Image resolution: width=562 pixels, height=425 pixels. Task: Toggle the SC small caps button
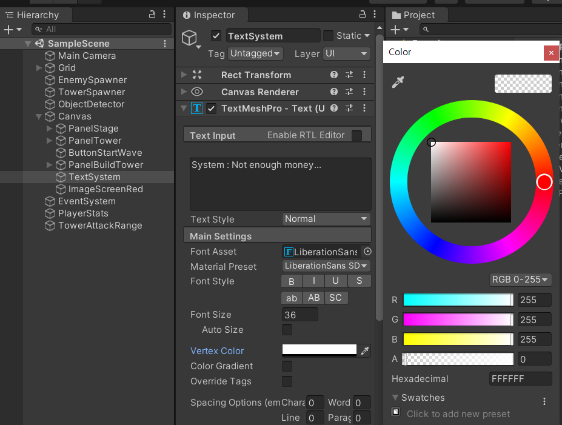click(x=335, y=298)
